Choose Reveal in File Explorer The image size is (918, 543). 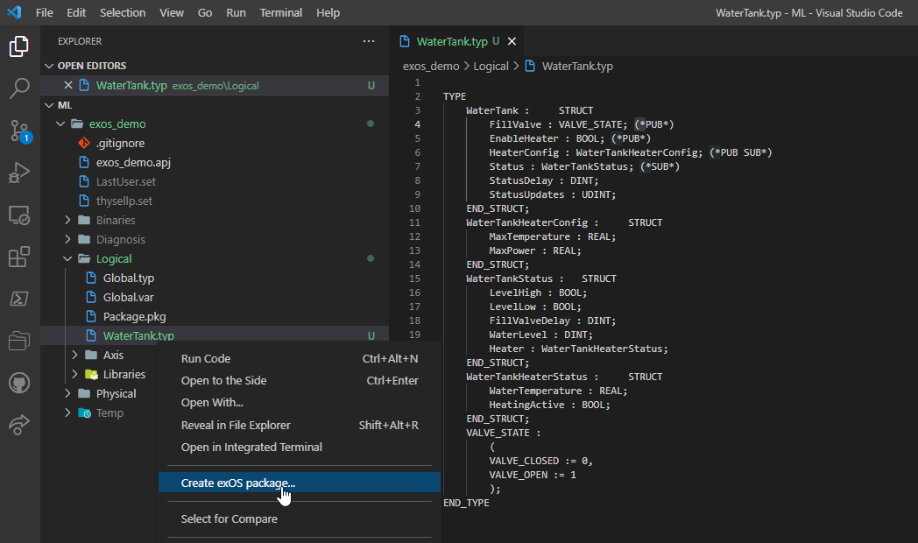coord(300,426)
